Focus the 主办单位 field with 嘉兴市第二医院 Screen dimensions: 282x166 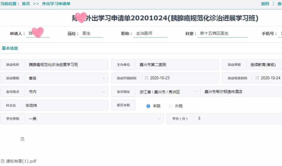[x=177, y=65]
